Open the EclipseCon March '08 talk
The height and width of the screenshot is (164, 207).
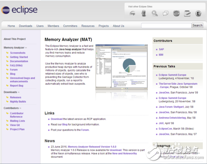[x=165, y=129]
